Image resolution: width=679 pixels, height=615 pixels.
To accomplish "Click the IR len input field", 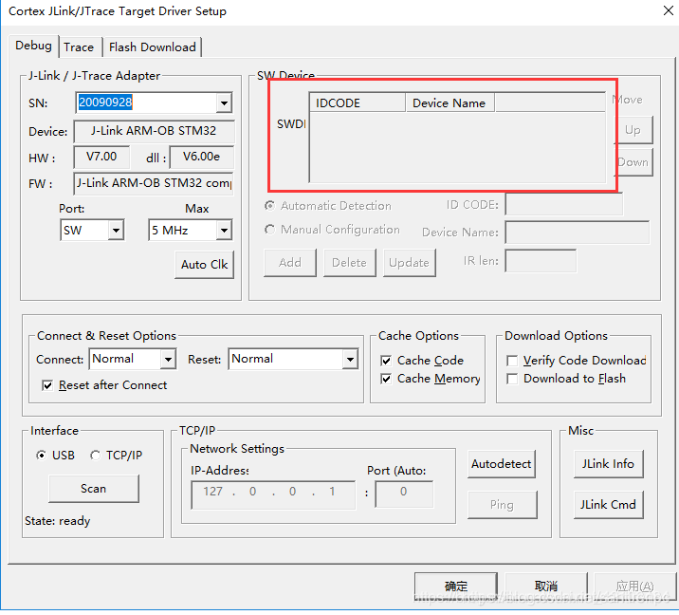I will pyautogui.click(x=541, y=261).
